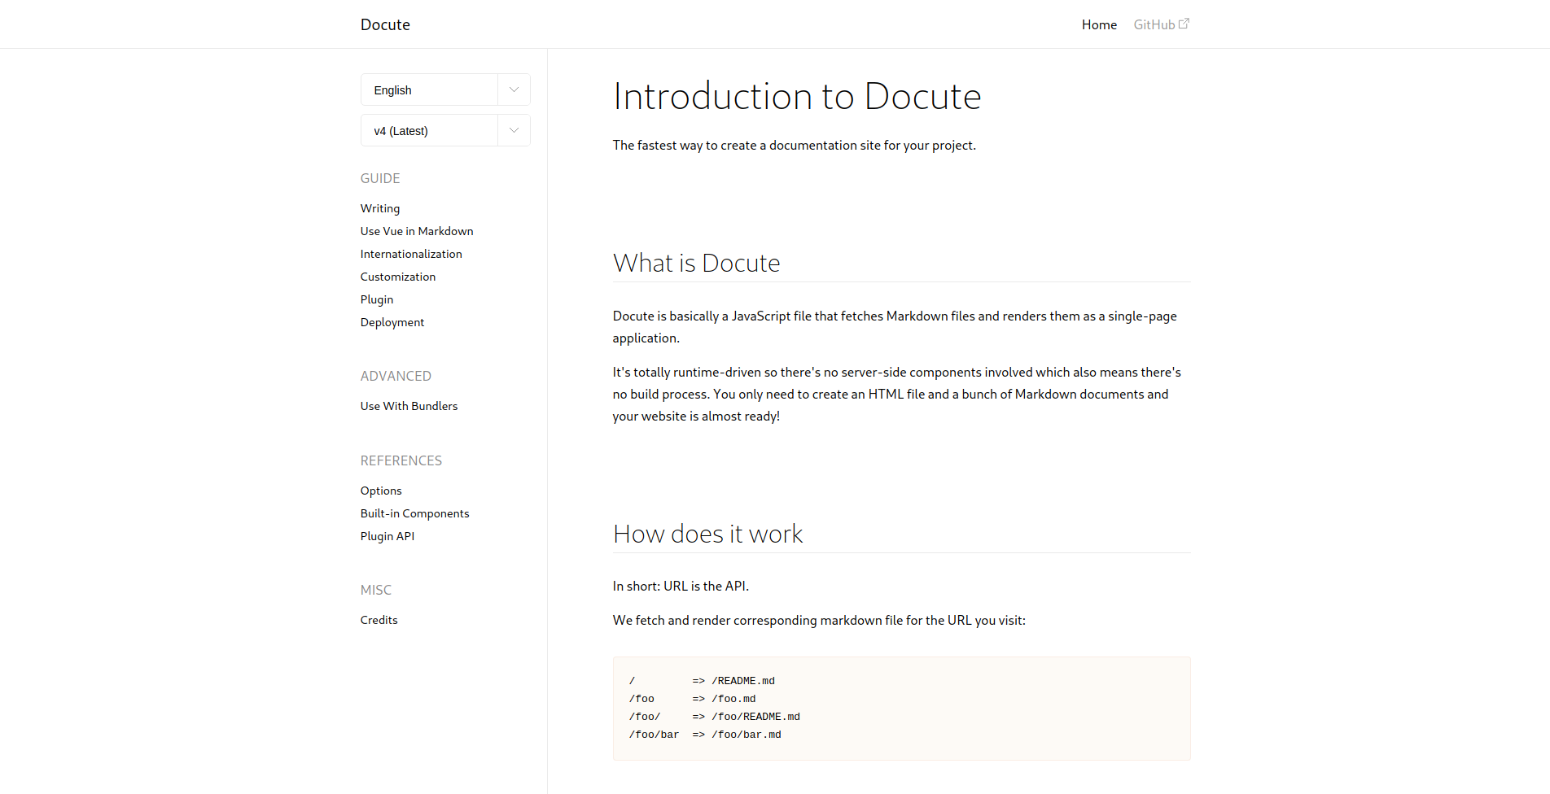Open the Plugin API reference
The width and height of the screenshot is (1550, 794).
click(x=387, y=536)
